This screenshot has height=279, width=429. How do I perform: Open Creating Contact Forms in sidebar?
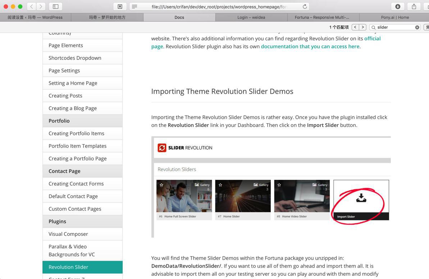tap(83, 184)
